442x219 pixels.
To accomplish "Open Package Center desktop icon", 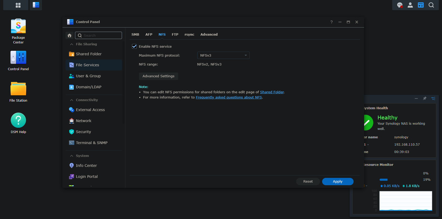I will coord(18,26).
